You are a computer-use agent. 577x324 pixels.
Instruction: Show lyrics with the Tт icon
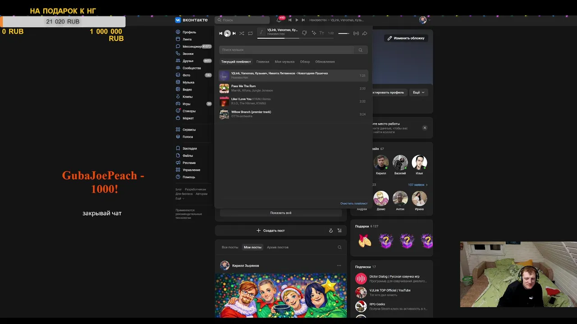point(322,33)
